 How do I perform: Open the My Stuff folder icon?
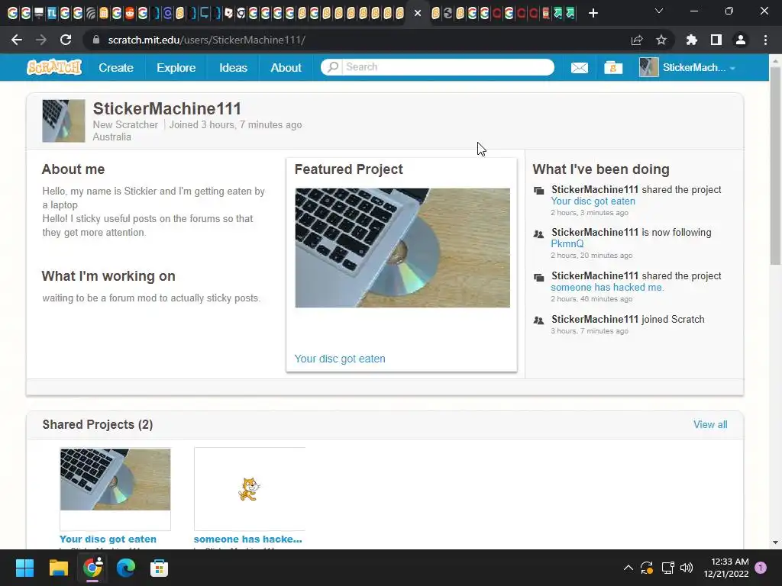pos(613,67)
